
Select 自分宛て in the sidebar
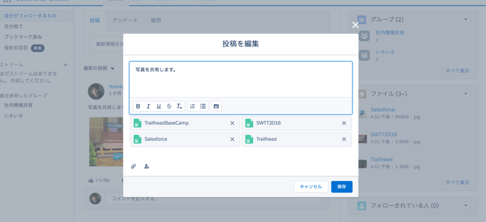(14, 27)
